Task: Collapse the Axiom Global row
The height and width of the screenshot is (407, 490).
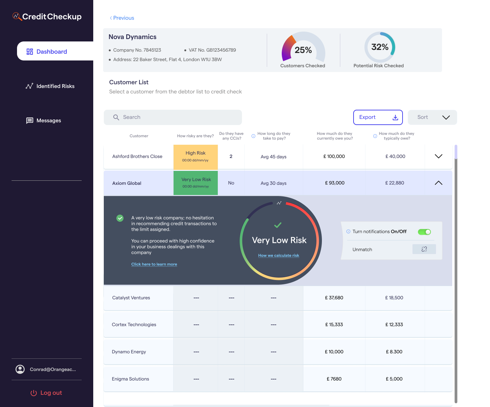Action: 438,183
